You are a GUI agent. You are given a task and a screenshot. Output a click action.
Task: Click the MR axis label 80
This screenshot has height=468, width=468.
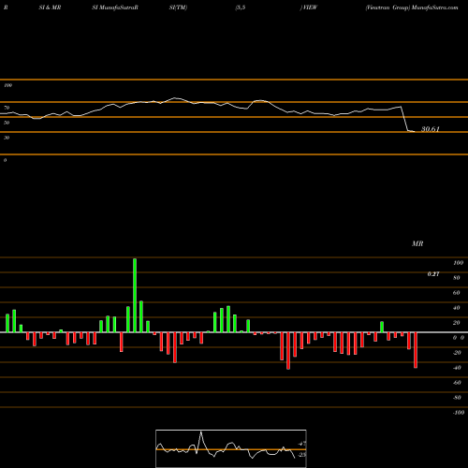(x=457, y=278)
